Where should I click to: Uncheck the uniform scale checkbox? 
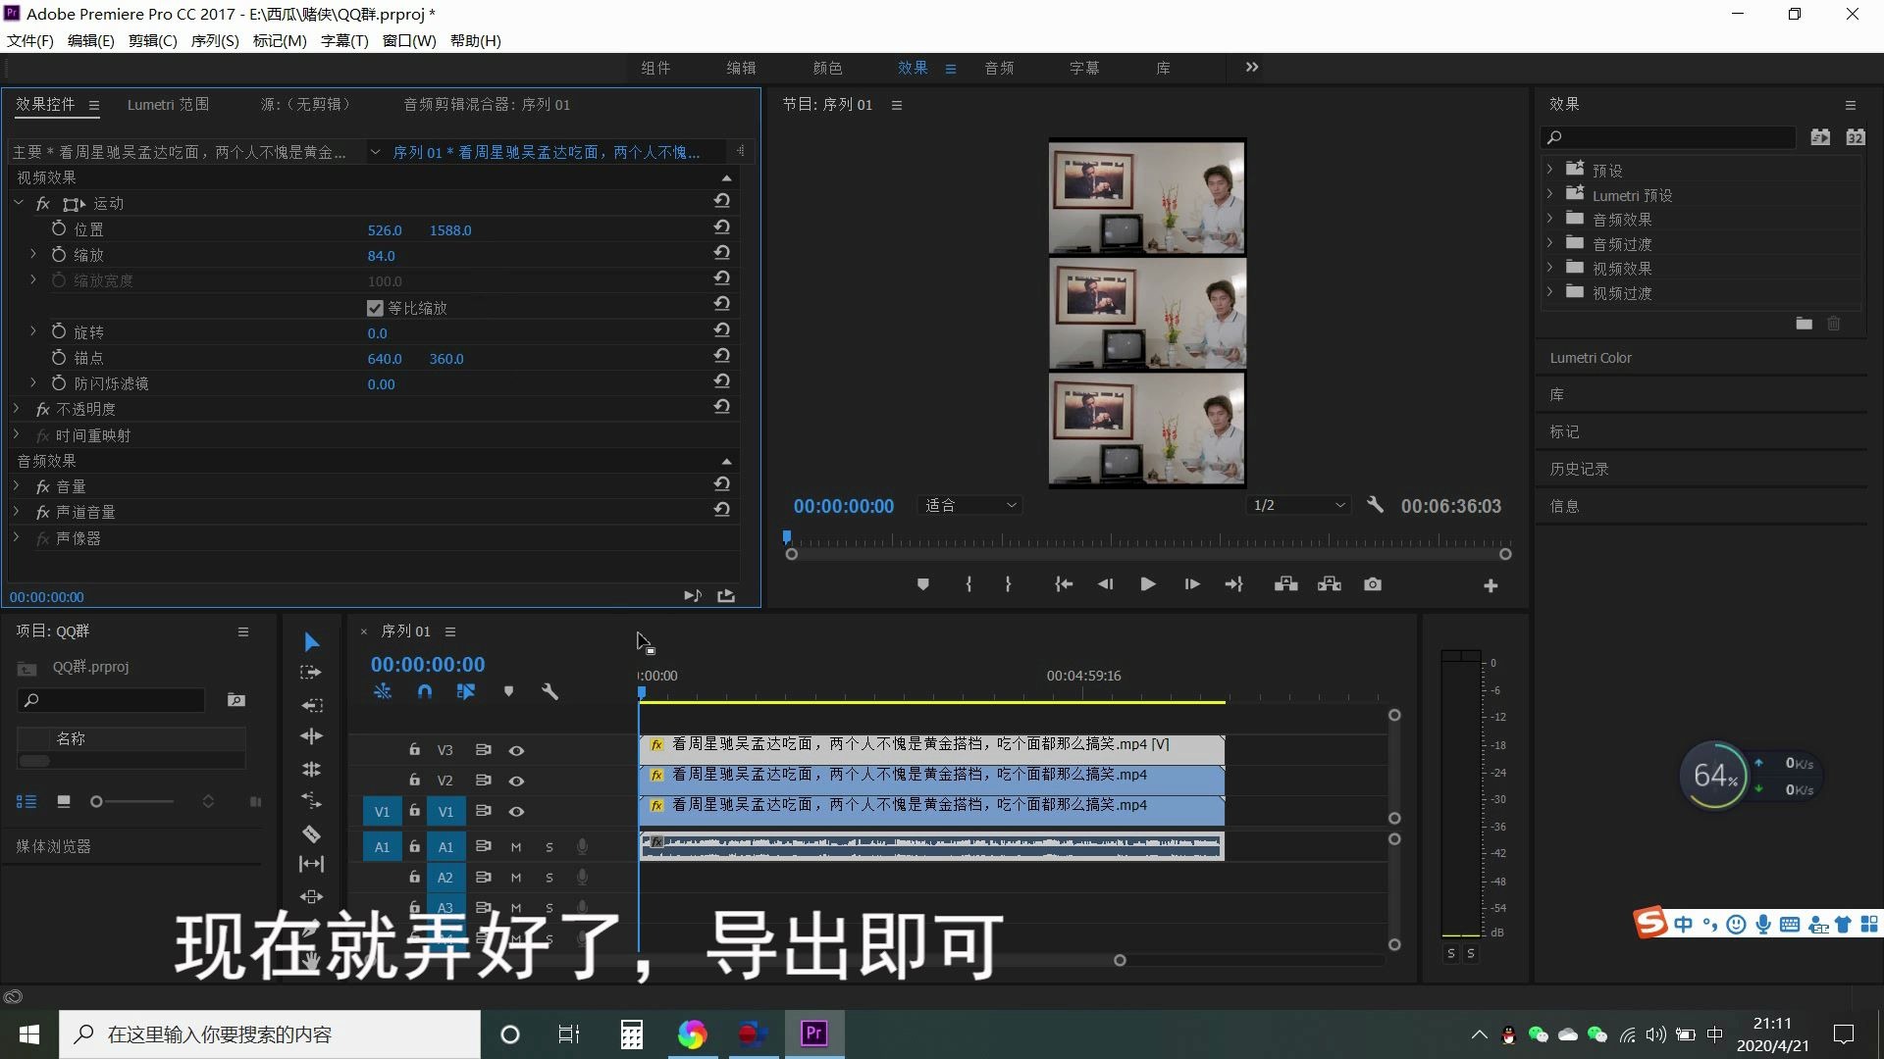tap(375, 308)
